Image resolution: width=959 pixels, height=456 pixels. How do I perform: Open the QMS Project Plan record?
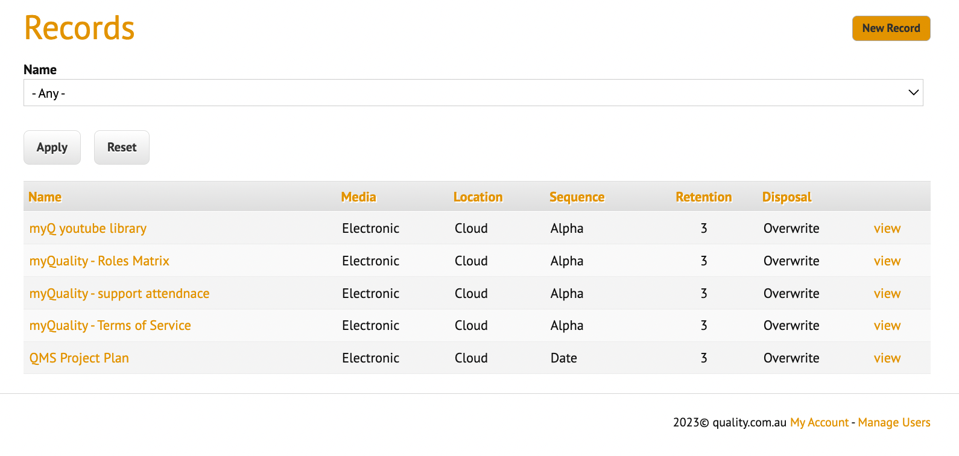coord(79,358)
